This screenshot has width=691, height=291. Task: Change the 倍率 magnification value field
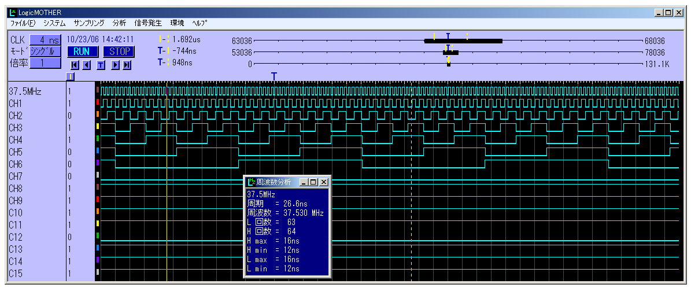[45, 63]
